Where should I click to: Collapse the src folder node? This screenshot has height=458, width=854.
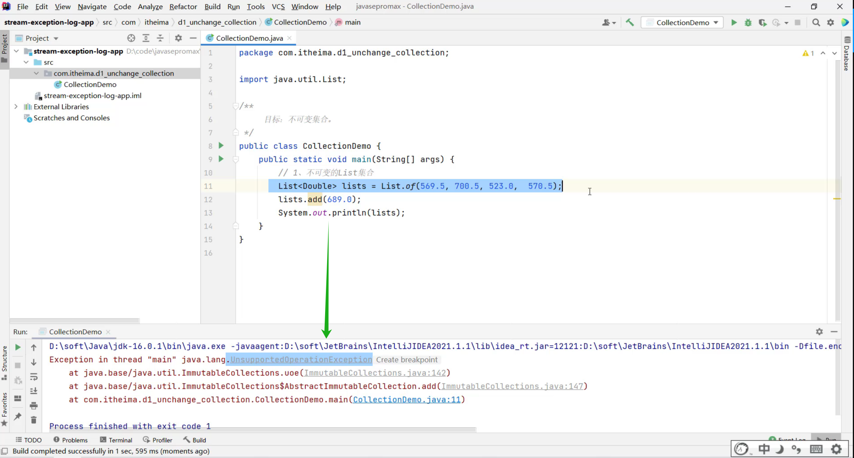[26, 62]
